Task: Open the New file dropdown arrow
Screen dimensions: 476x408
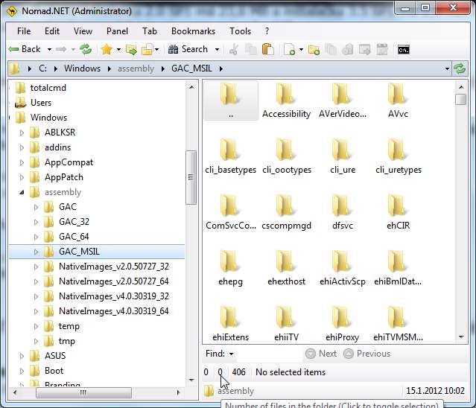Action: click(x=301, y=49)
